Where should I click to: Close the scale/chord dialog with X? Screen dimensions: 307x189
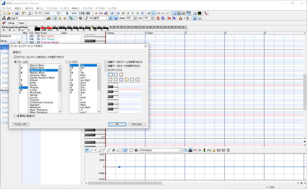click(146, 46)
